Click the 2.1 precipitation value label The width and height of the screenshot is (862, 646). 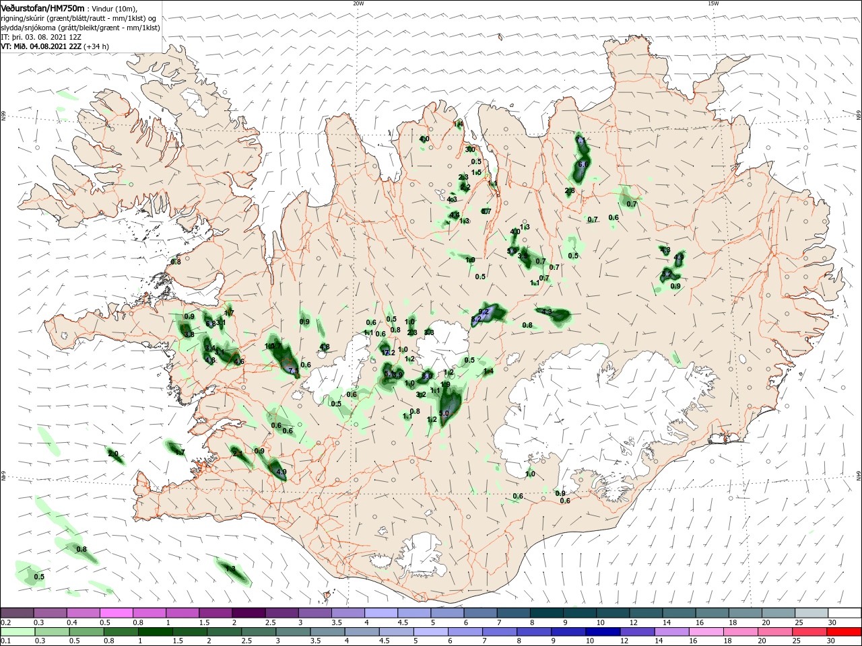(237, 454)
